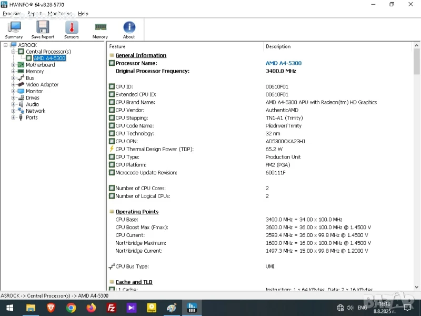Select the Processor Name row

point(135,63)
